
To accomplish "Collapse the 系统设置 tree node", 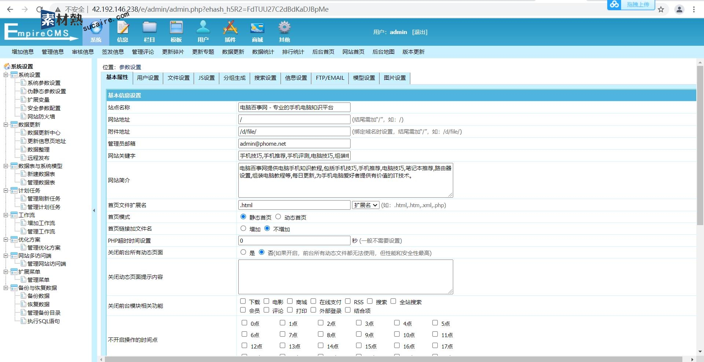I will pos(5,75).
